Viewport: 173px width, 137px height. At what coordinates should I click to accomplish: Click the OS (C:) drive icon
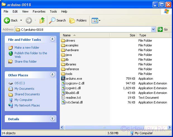pos(11,83)
